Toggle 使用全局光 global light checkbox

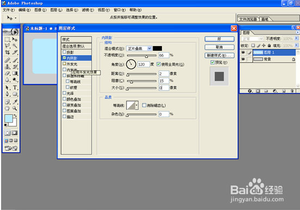point(158,64)
